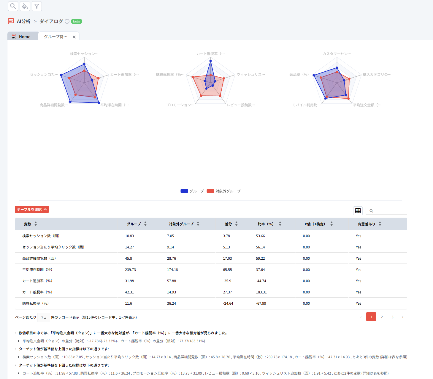Image resolution: width=433 pixels, height=379 pixels.
Task: Switch to the Home tab
Action: pos(23,37)
